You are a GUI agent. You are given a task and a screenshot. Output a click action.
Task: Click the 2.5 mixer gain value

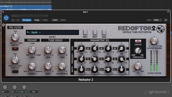12,92
